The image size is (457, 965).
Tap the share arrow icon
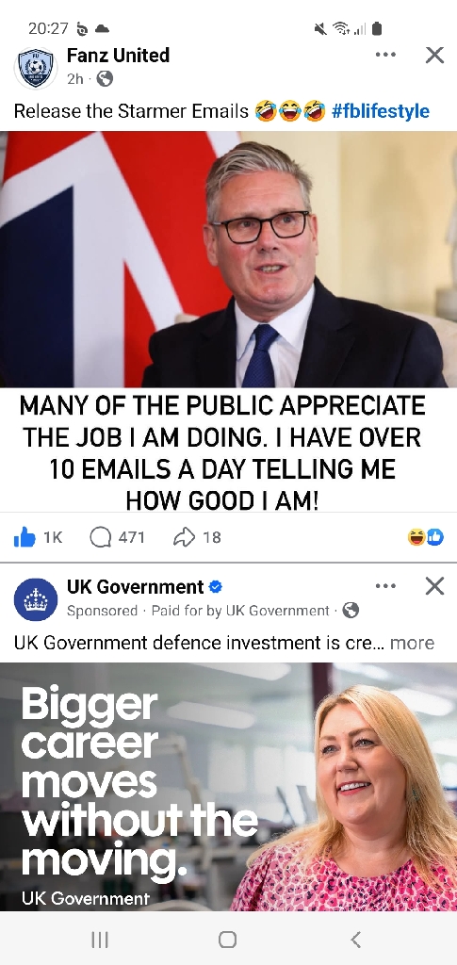point(184,537)
